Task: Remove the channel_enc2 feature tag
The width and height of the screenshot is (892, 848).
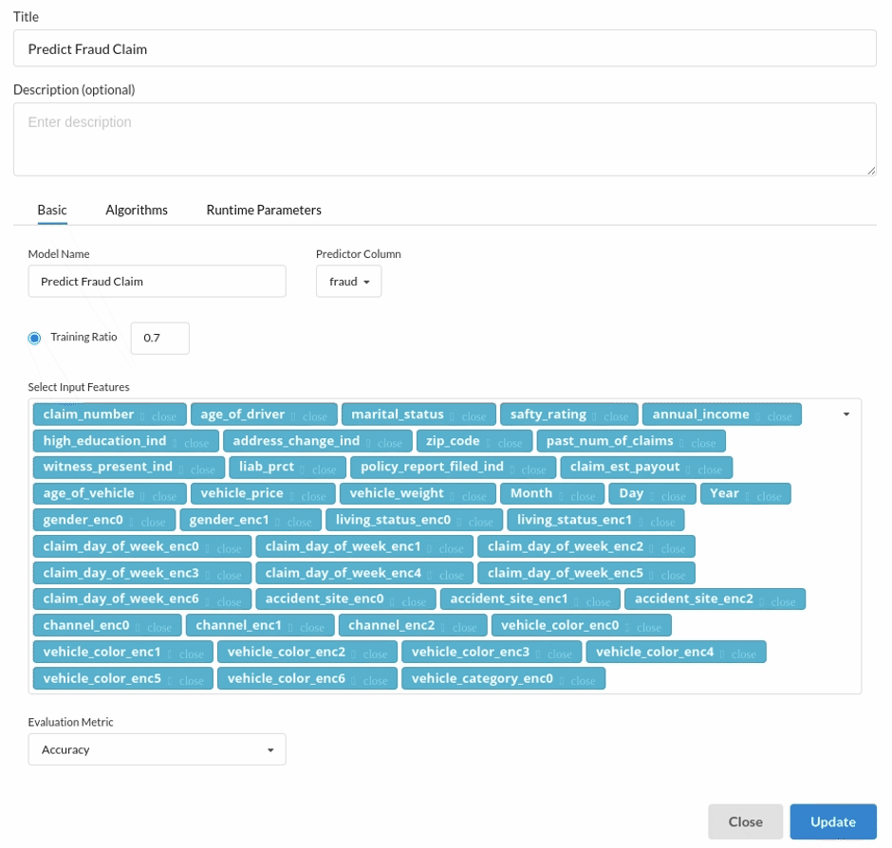Action: coord(464,627)
